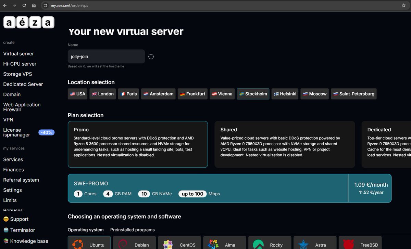
Task: Open Knowledge base link
Action: tap(26, 241)
